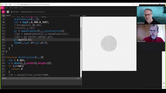166x93 pixels.
Task: Select the sketch.js file tab
Action: click(8, 16)
